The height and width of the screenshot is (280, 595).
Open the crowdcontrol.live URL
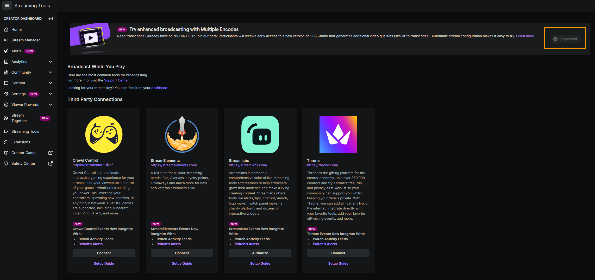93,165
